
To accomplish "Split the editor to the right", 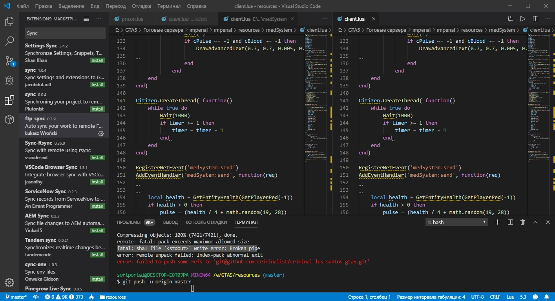I will pos(535,19).
